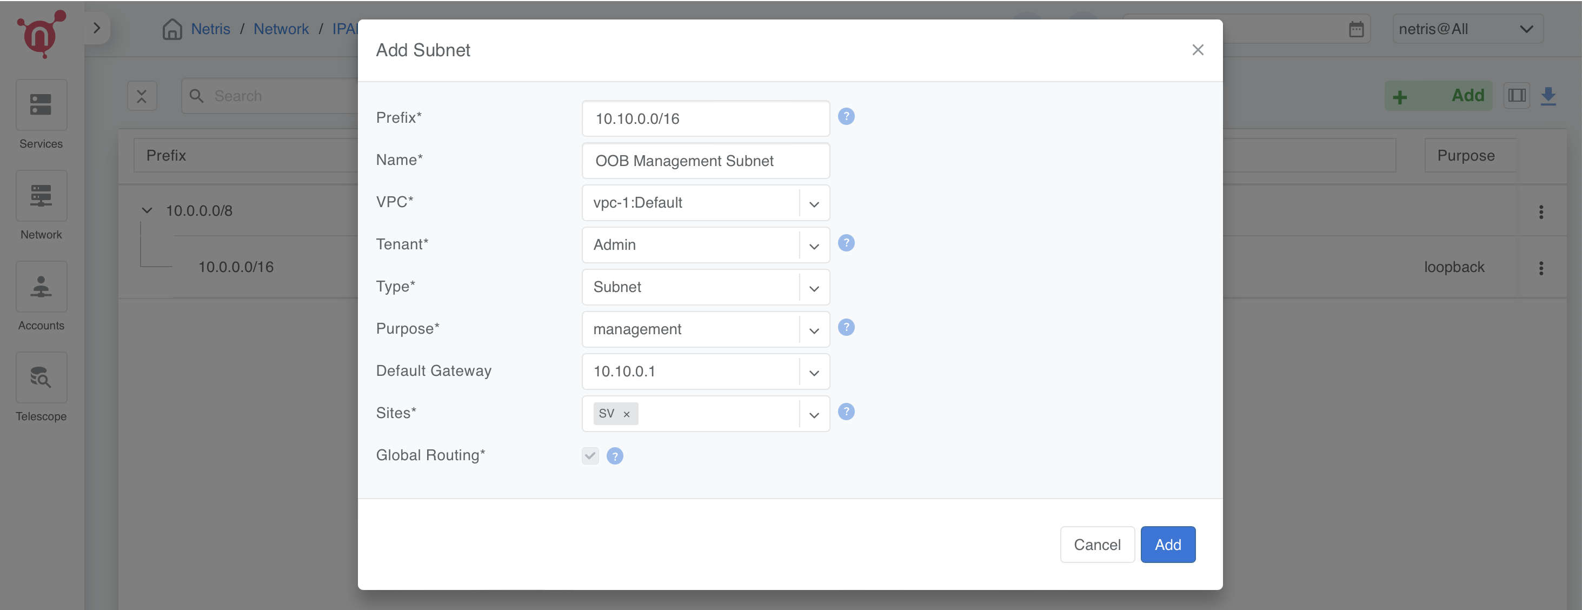Open the VPC dropdown
Screen dimensions: 1582x610
(814, 203)
